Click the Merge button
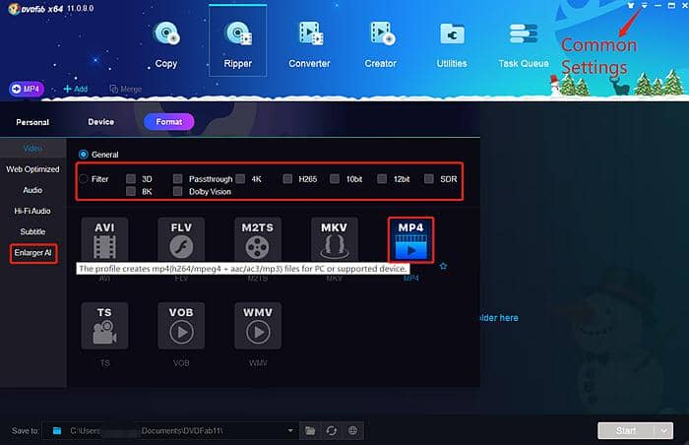Screen dimensions: 689x445 126,90
